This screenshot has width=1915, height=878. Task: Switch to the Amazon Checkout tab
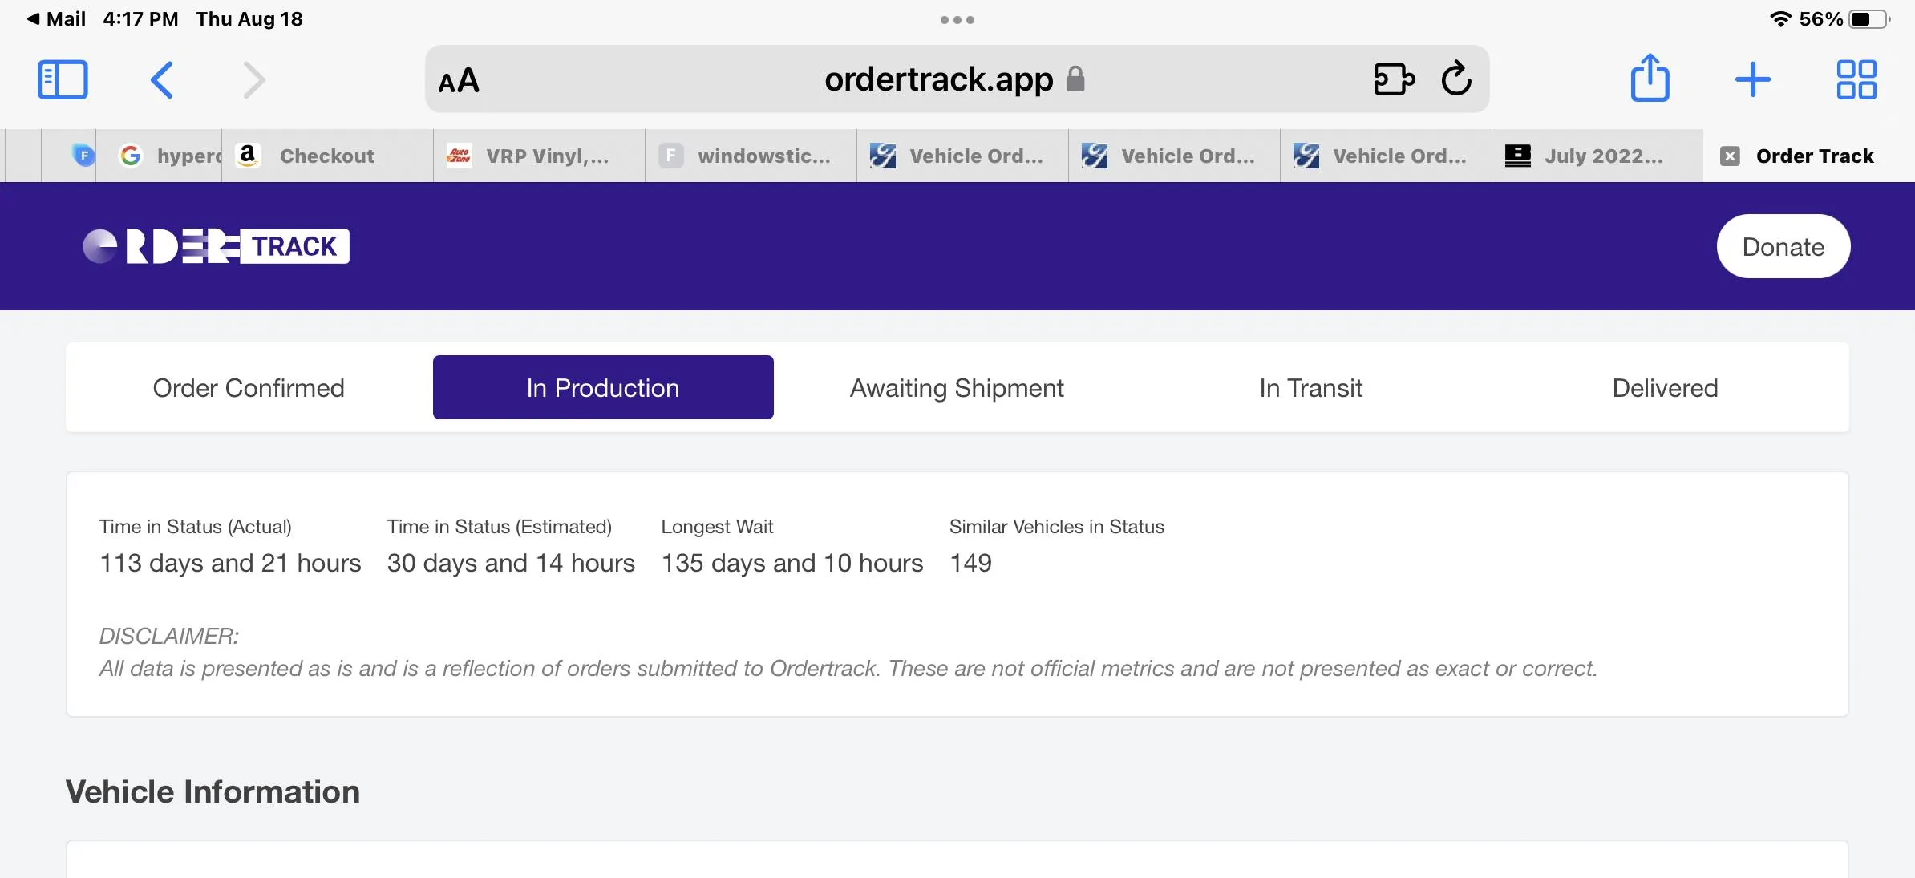tap(326, 156)
